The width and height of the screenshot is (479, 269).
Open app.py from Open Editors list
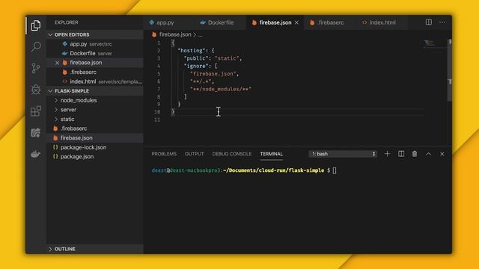click(x=95, y=44)
